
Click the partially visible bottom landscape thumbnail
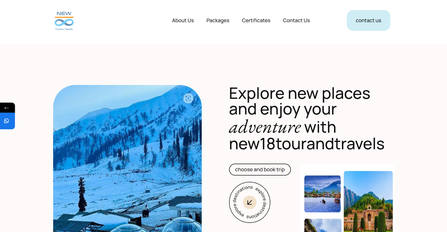[322, 225]
